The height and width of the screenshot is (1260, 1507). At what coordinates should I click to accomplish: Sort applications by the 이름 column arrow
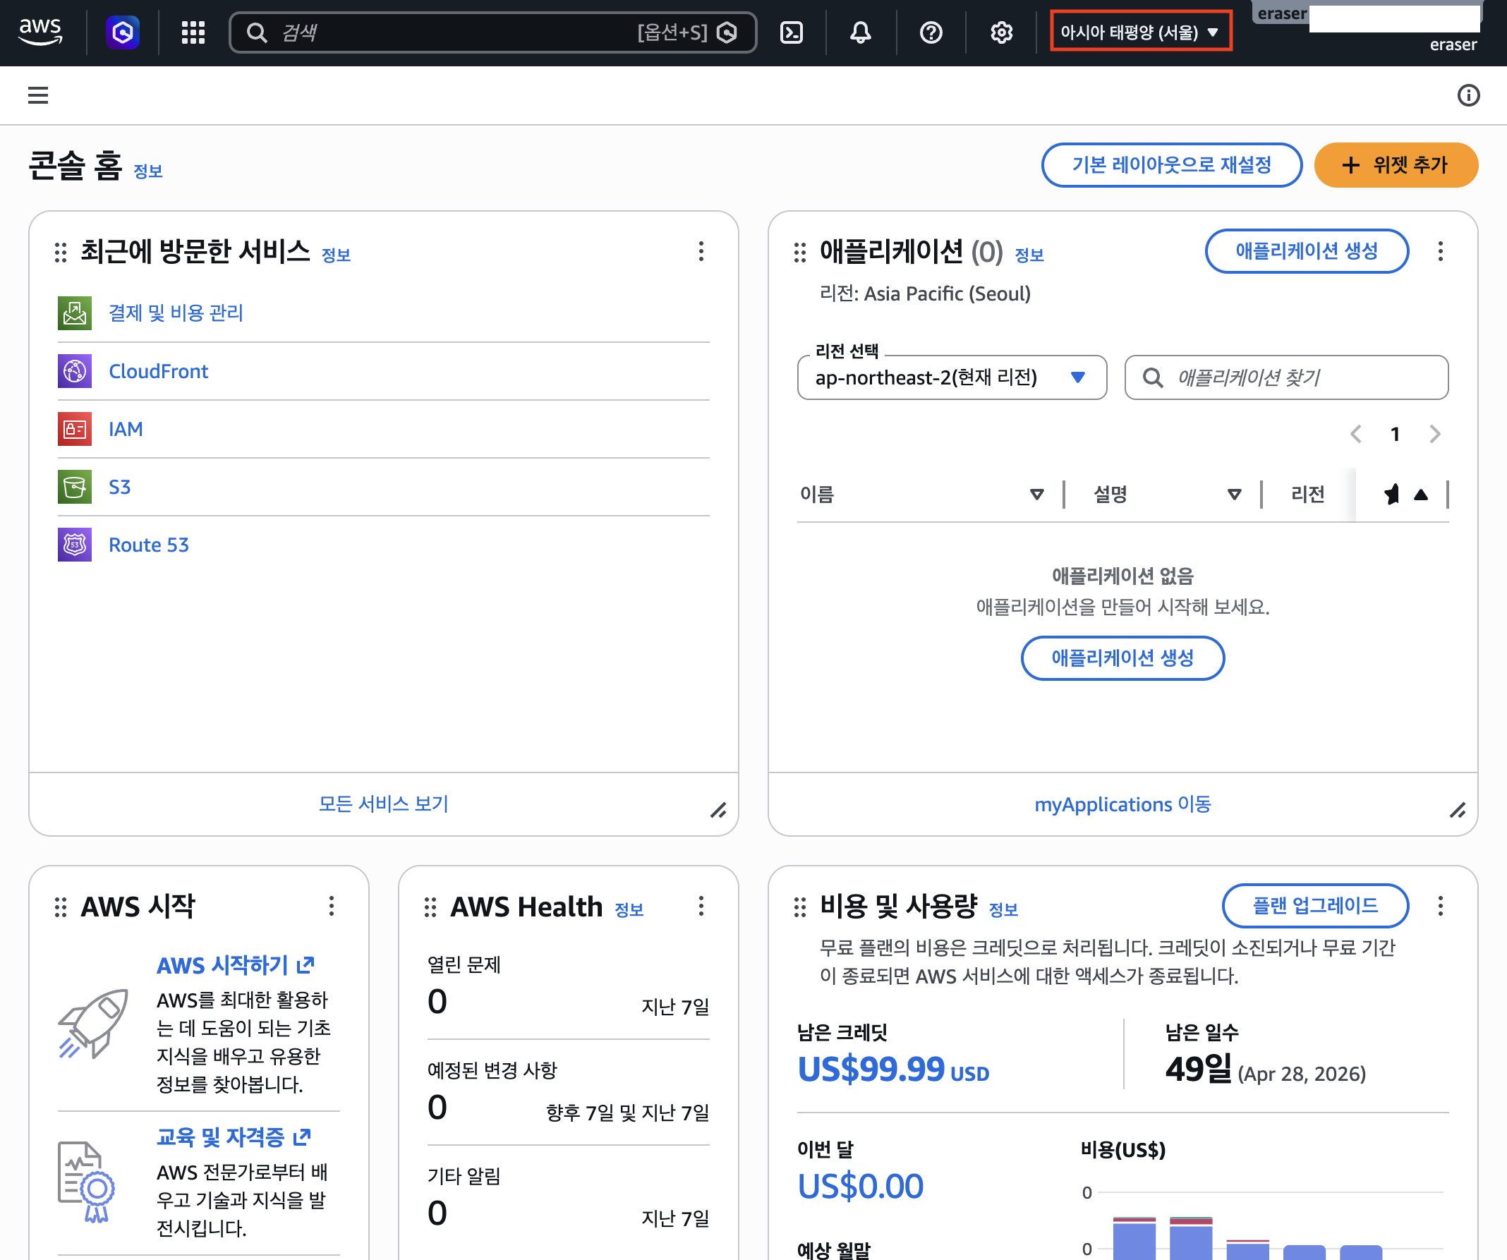1036,495
